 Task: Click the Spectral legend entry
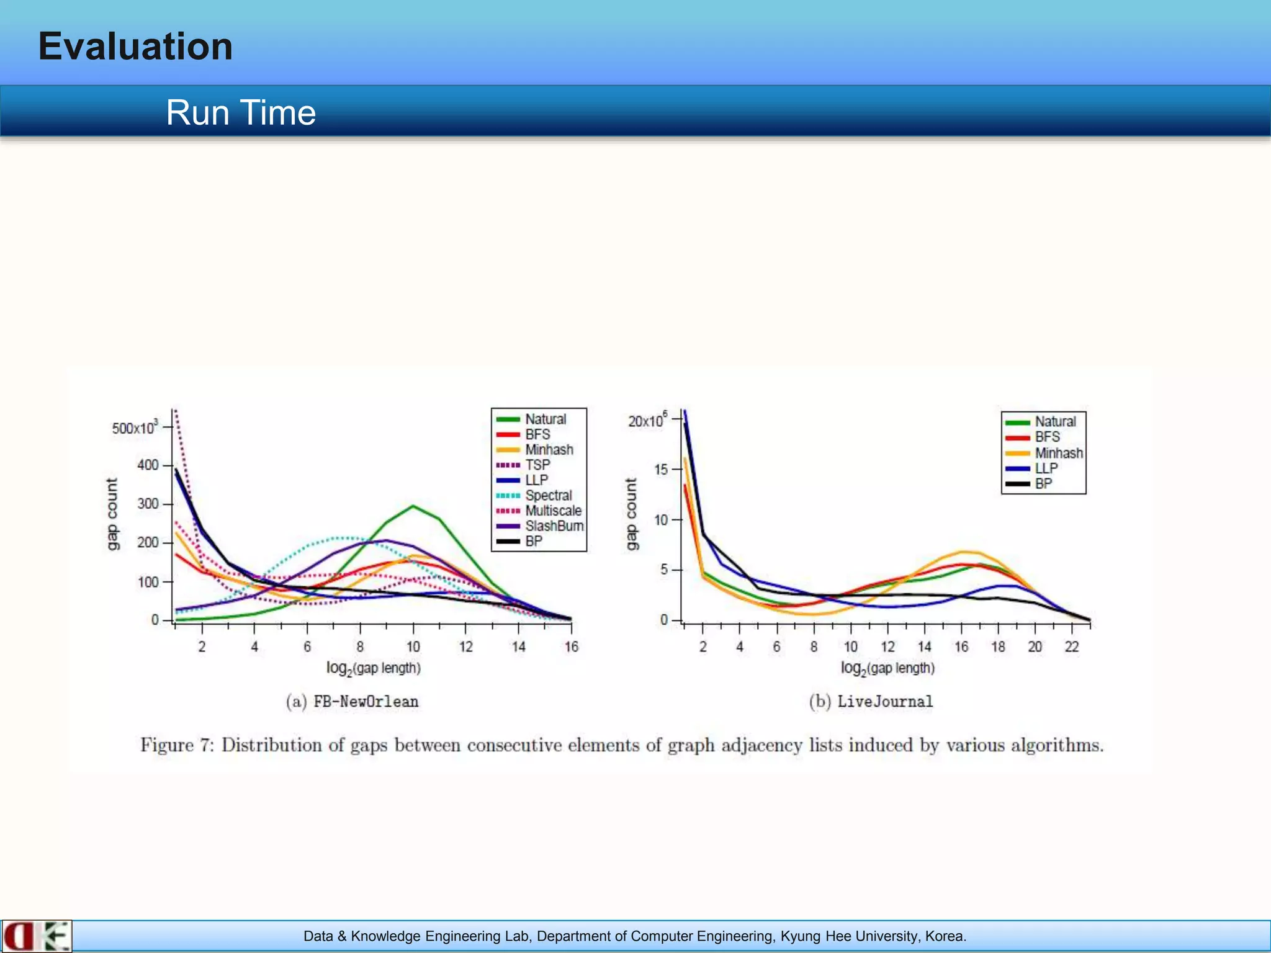click(x=534, y=495)
